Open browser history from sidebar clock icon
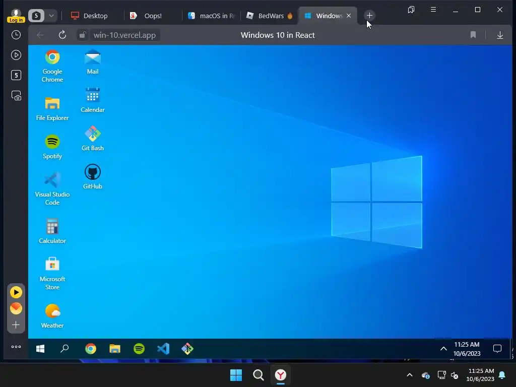Image resolution: width=516 pixels, height=387 pixels. click(16, 35)
